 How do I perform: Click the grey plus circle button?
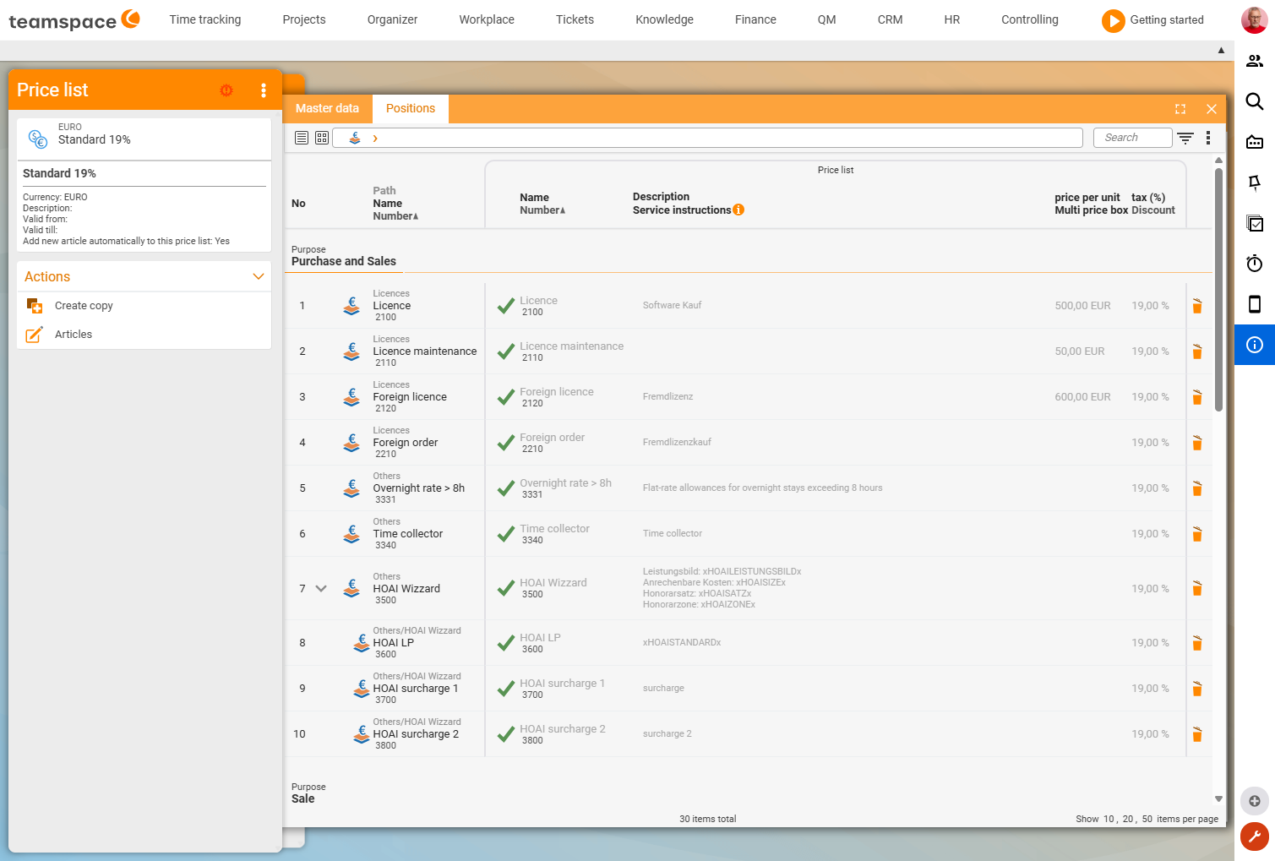[x=1255, y=801]
